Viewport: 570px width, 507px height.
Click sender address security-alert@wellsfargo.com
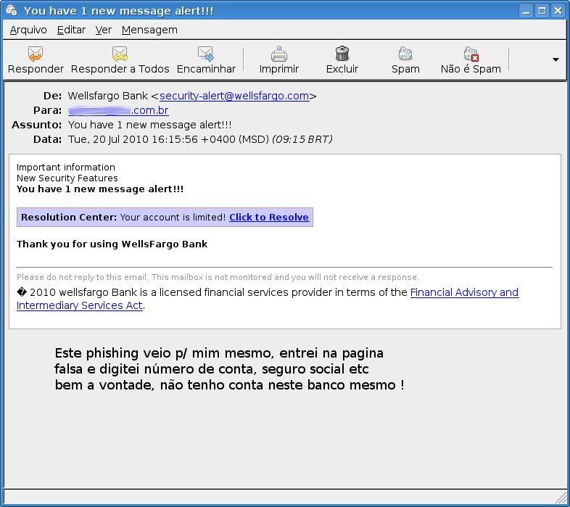click(x=234, y=96)
